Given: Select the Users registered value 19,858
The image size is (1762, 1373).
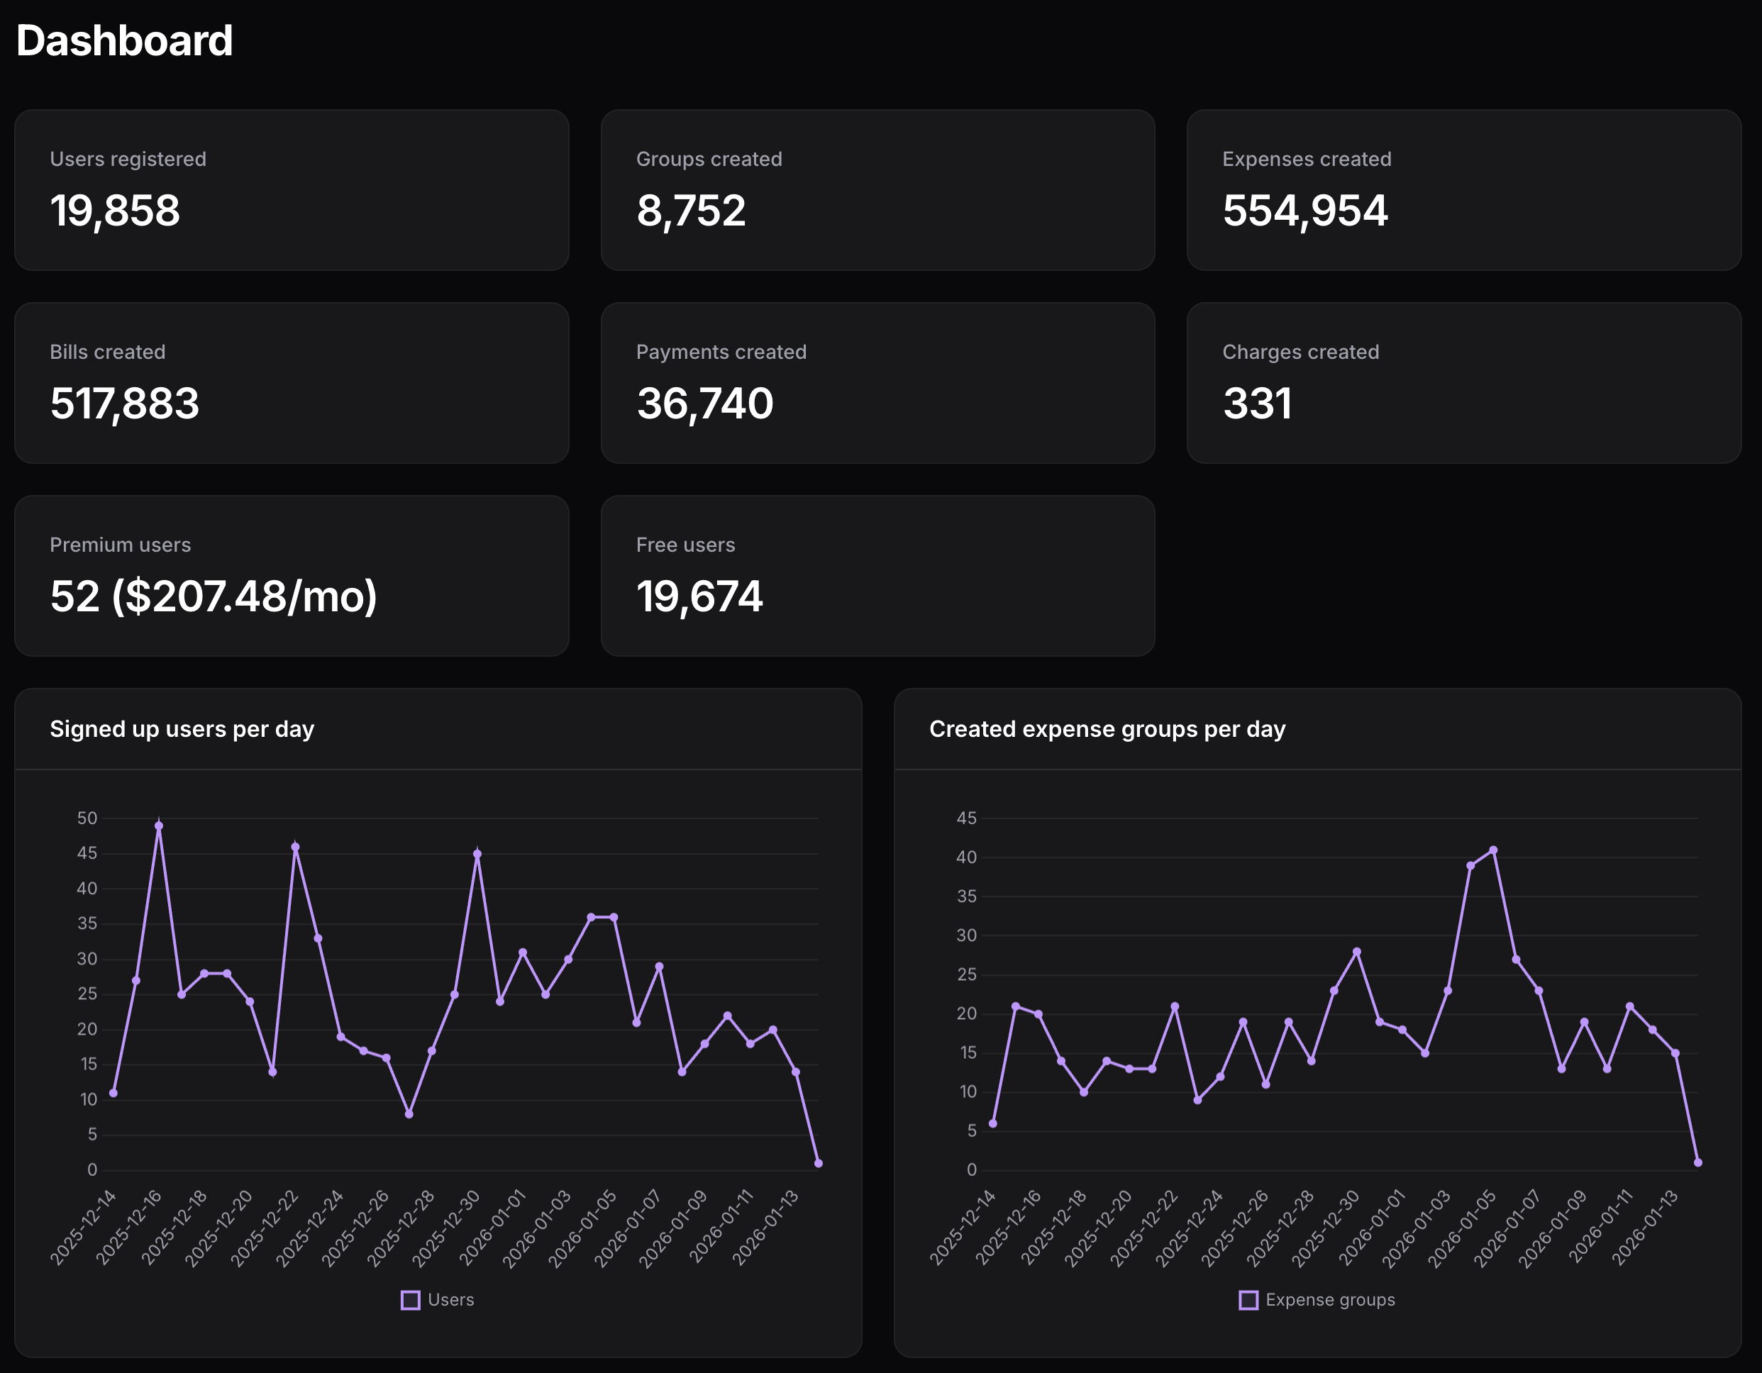Looking at the screenshot, I should pos(116,211).
